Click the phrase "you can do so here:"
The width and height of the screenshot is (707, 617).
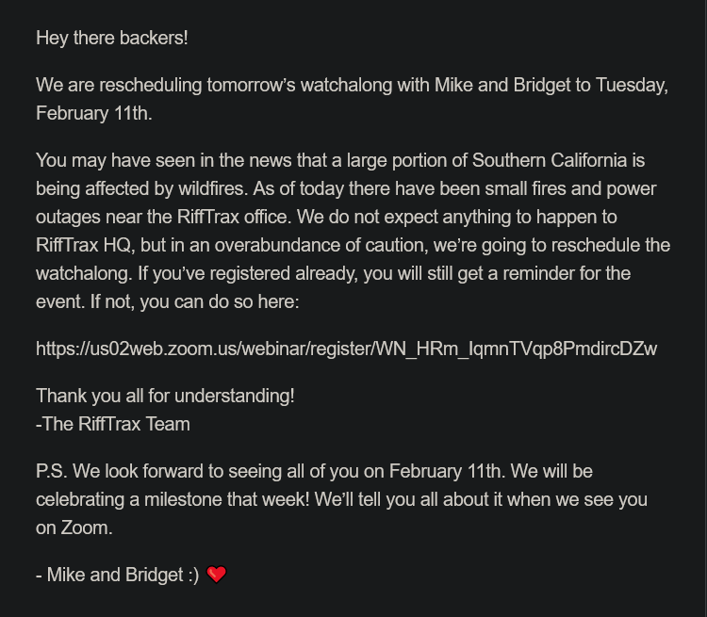point(220,301)
